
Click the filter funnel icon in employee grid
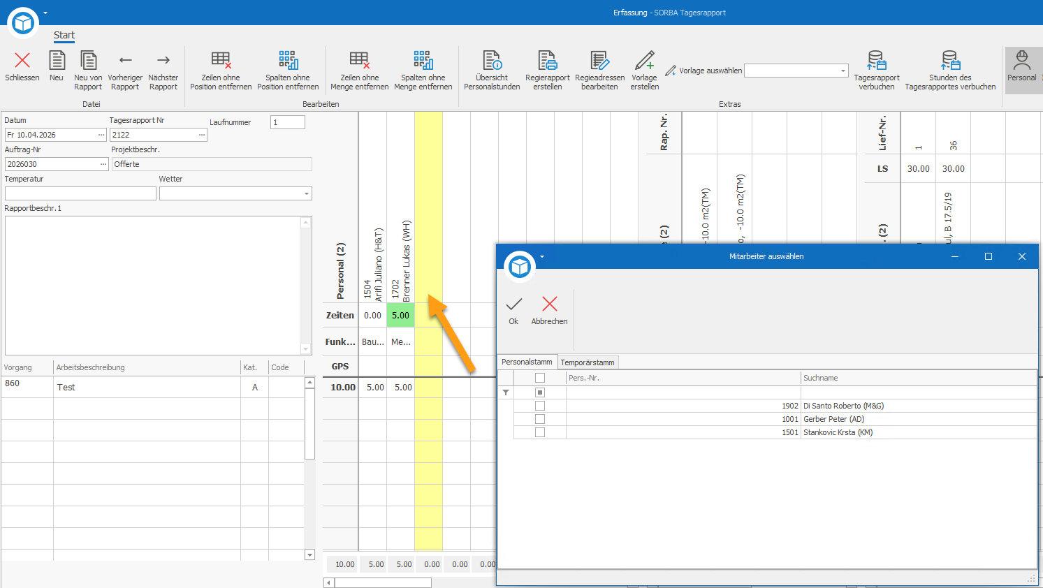(506, 393)
